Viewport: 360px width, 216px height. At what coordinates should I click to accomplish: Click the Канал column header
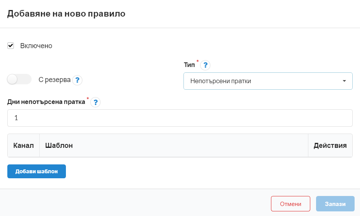pyautogui.click(x=24, y=146)
